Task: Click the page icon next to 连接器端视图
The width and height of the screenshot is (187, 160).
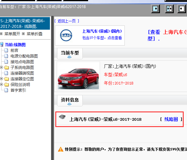Action: coord(6,73)
